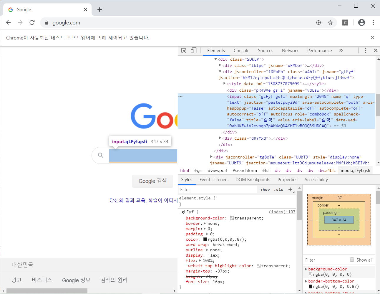Viewport: 380px width, 294px height.
Task: Click the page horizontal scrollbar
Action: 47,291
